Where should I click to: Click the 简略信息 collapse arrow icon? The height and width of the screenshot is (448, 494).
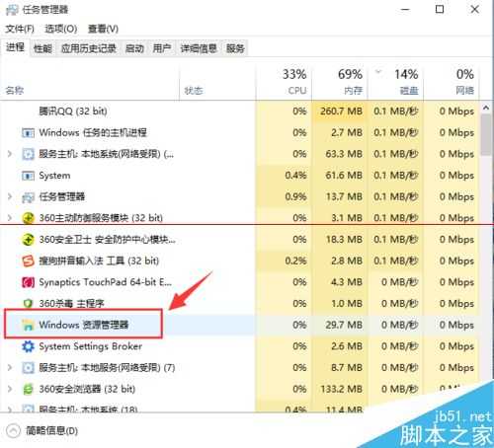pos(13,431)
